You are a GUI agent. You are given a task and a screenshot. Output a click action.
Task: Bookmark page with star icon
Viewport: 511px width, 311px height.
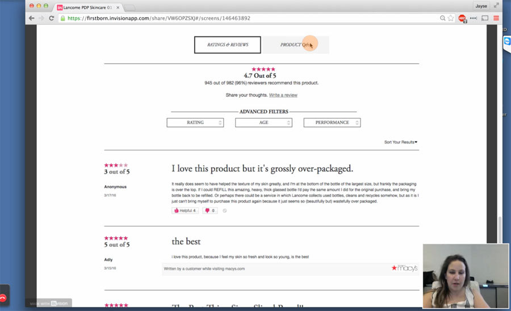click(451, 18)
